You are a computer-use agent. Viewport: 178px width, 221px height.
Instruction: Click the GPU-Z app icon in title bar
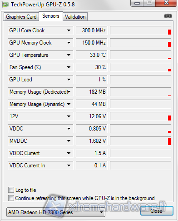click(5, 5)
